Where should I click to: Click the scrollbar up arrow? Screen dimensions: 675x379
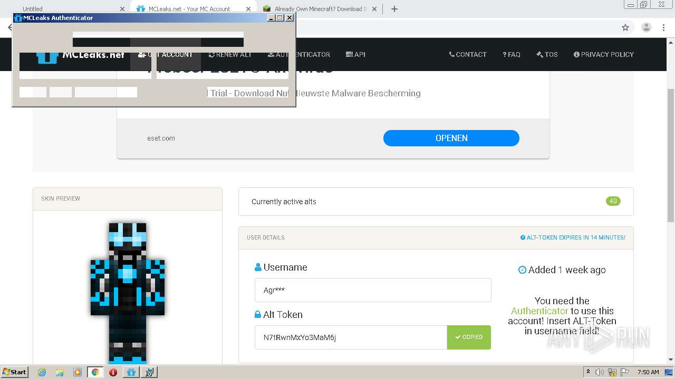tap(671, 42)
